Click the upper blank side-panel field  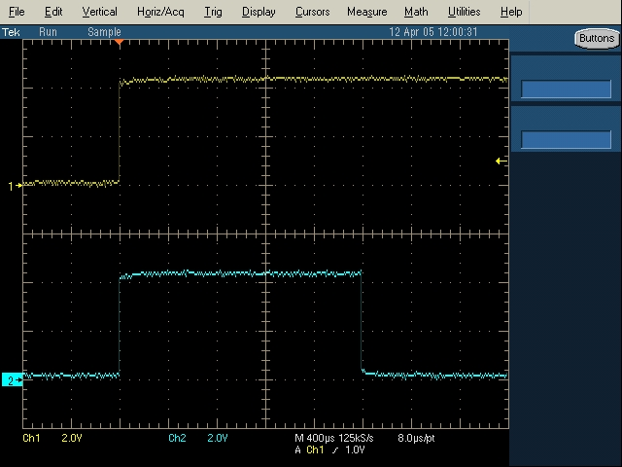pyautogui.click(x=566, y=89)
